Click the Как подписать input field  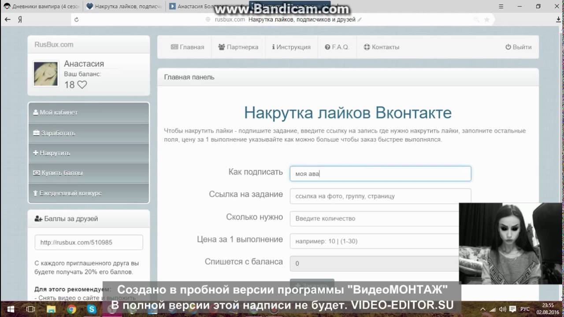pyautogui.click(x=380, y=173)
